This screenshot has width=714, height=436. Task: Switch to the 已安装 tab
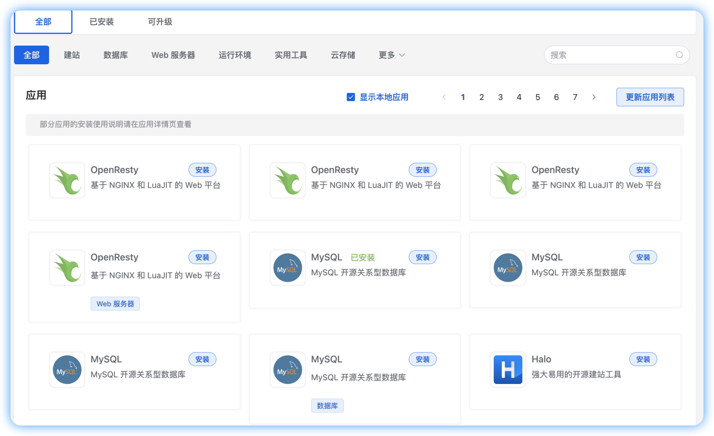[x=101, y=22]
